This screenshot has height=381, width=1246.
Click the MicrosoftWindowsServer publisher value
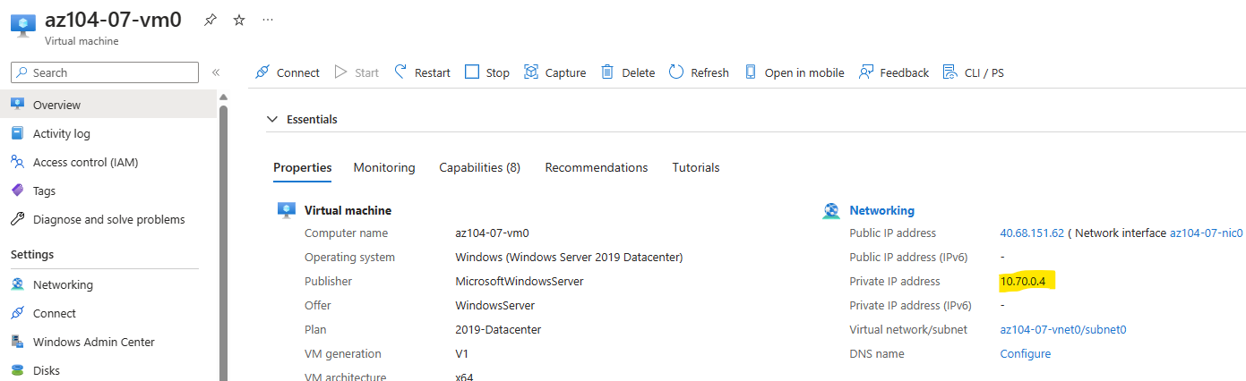click(520, 281)
